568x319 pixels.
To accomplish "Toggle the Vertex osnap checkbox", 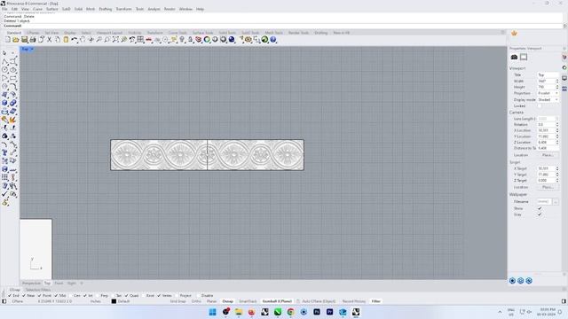I will pyautogui.click(x=159, y=295).
